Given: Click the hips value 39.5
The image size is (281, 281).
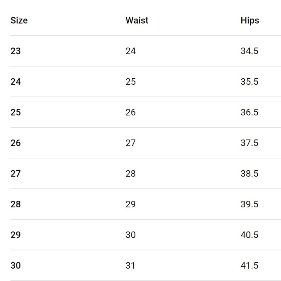Looking at the screenshot, I should coord(249,204).
